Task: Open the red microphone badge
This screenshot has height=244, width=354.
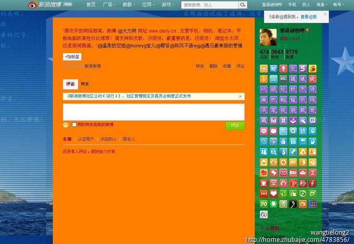Action: [x=283, y=69]
